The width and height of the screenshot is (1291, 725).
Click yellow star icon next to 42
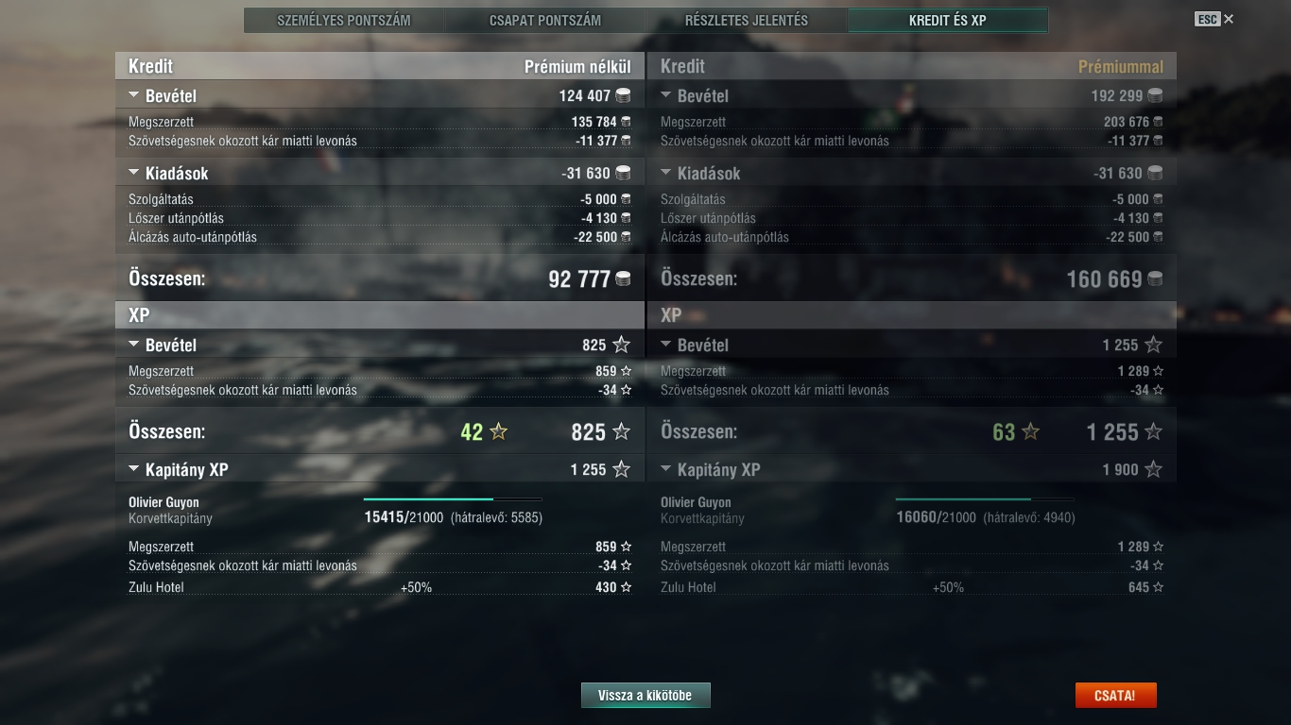coord(499,431)
